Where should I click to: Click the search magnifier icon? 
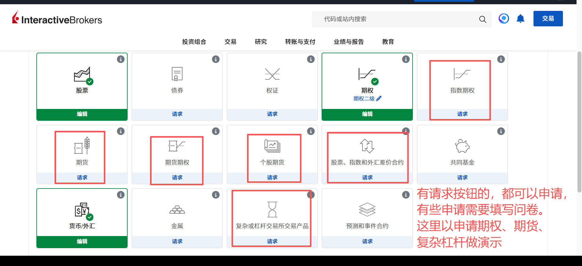pos(482,19)
